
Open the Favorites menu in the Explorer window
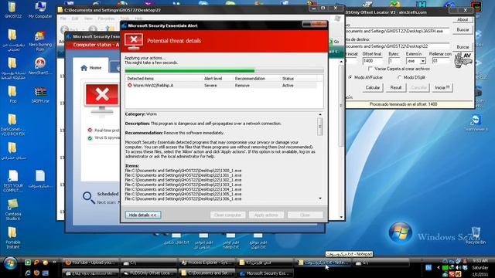pyautogui.click(x=106, y=19)
